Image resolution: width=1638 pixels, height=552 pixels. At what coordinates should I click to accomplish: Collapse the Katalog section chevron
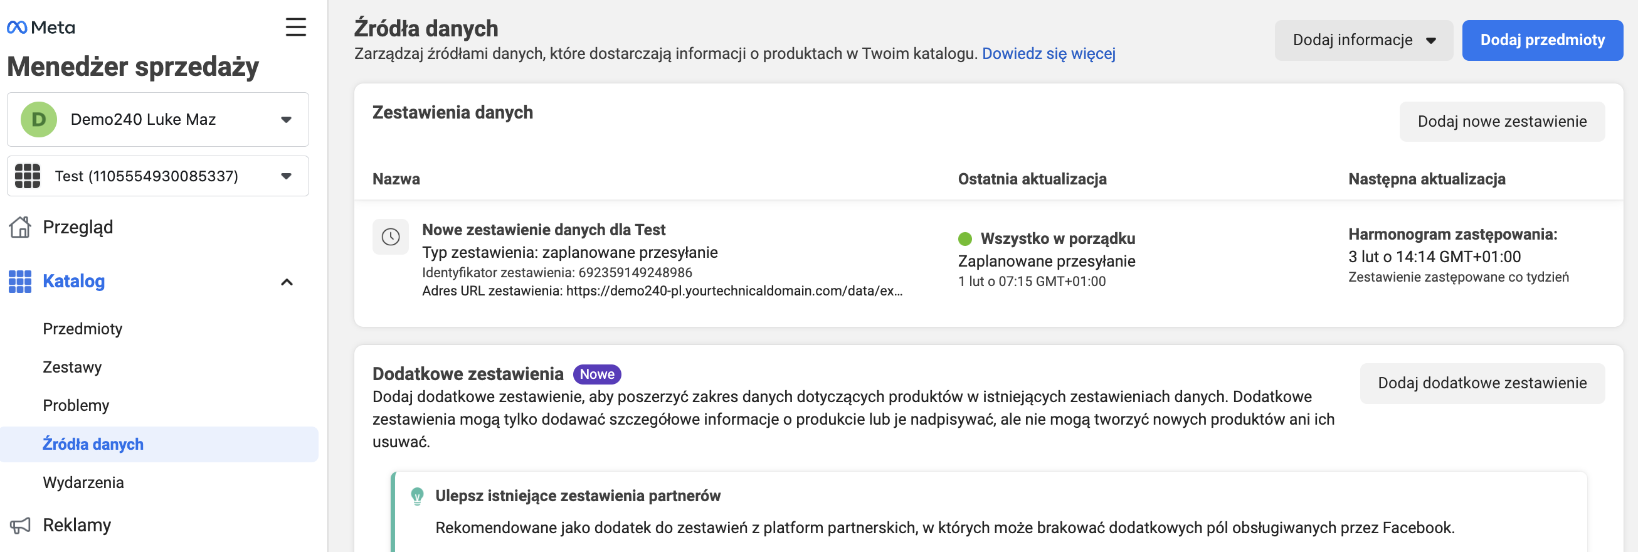tap(287, 282)
